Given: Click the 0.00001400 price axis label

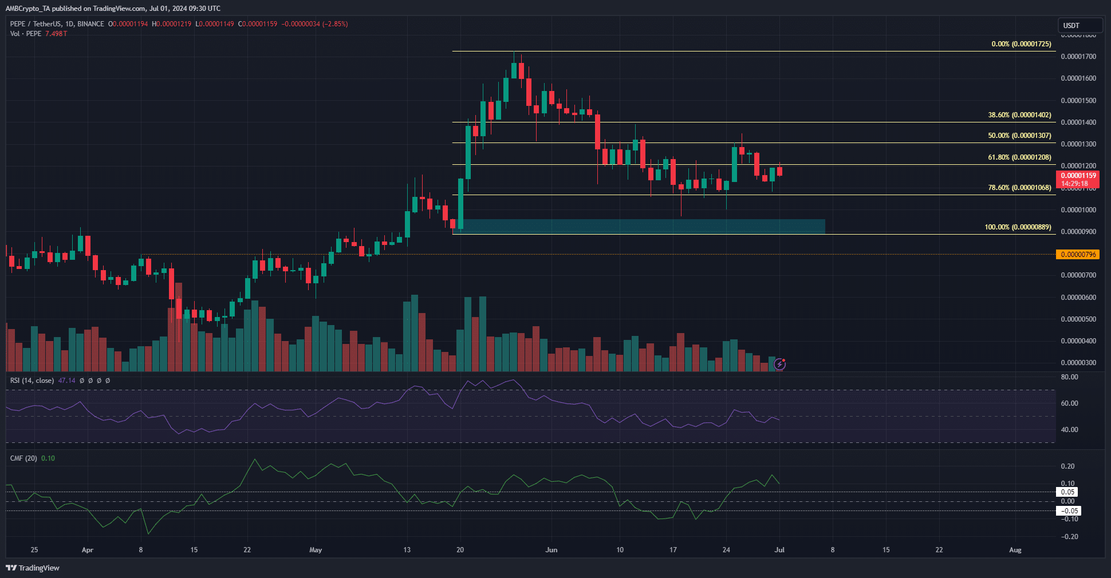Looking at the screenshot, I should click(x=1078, y=122).
